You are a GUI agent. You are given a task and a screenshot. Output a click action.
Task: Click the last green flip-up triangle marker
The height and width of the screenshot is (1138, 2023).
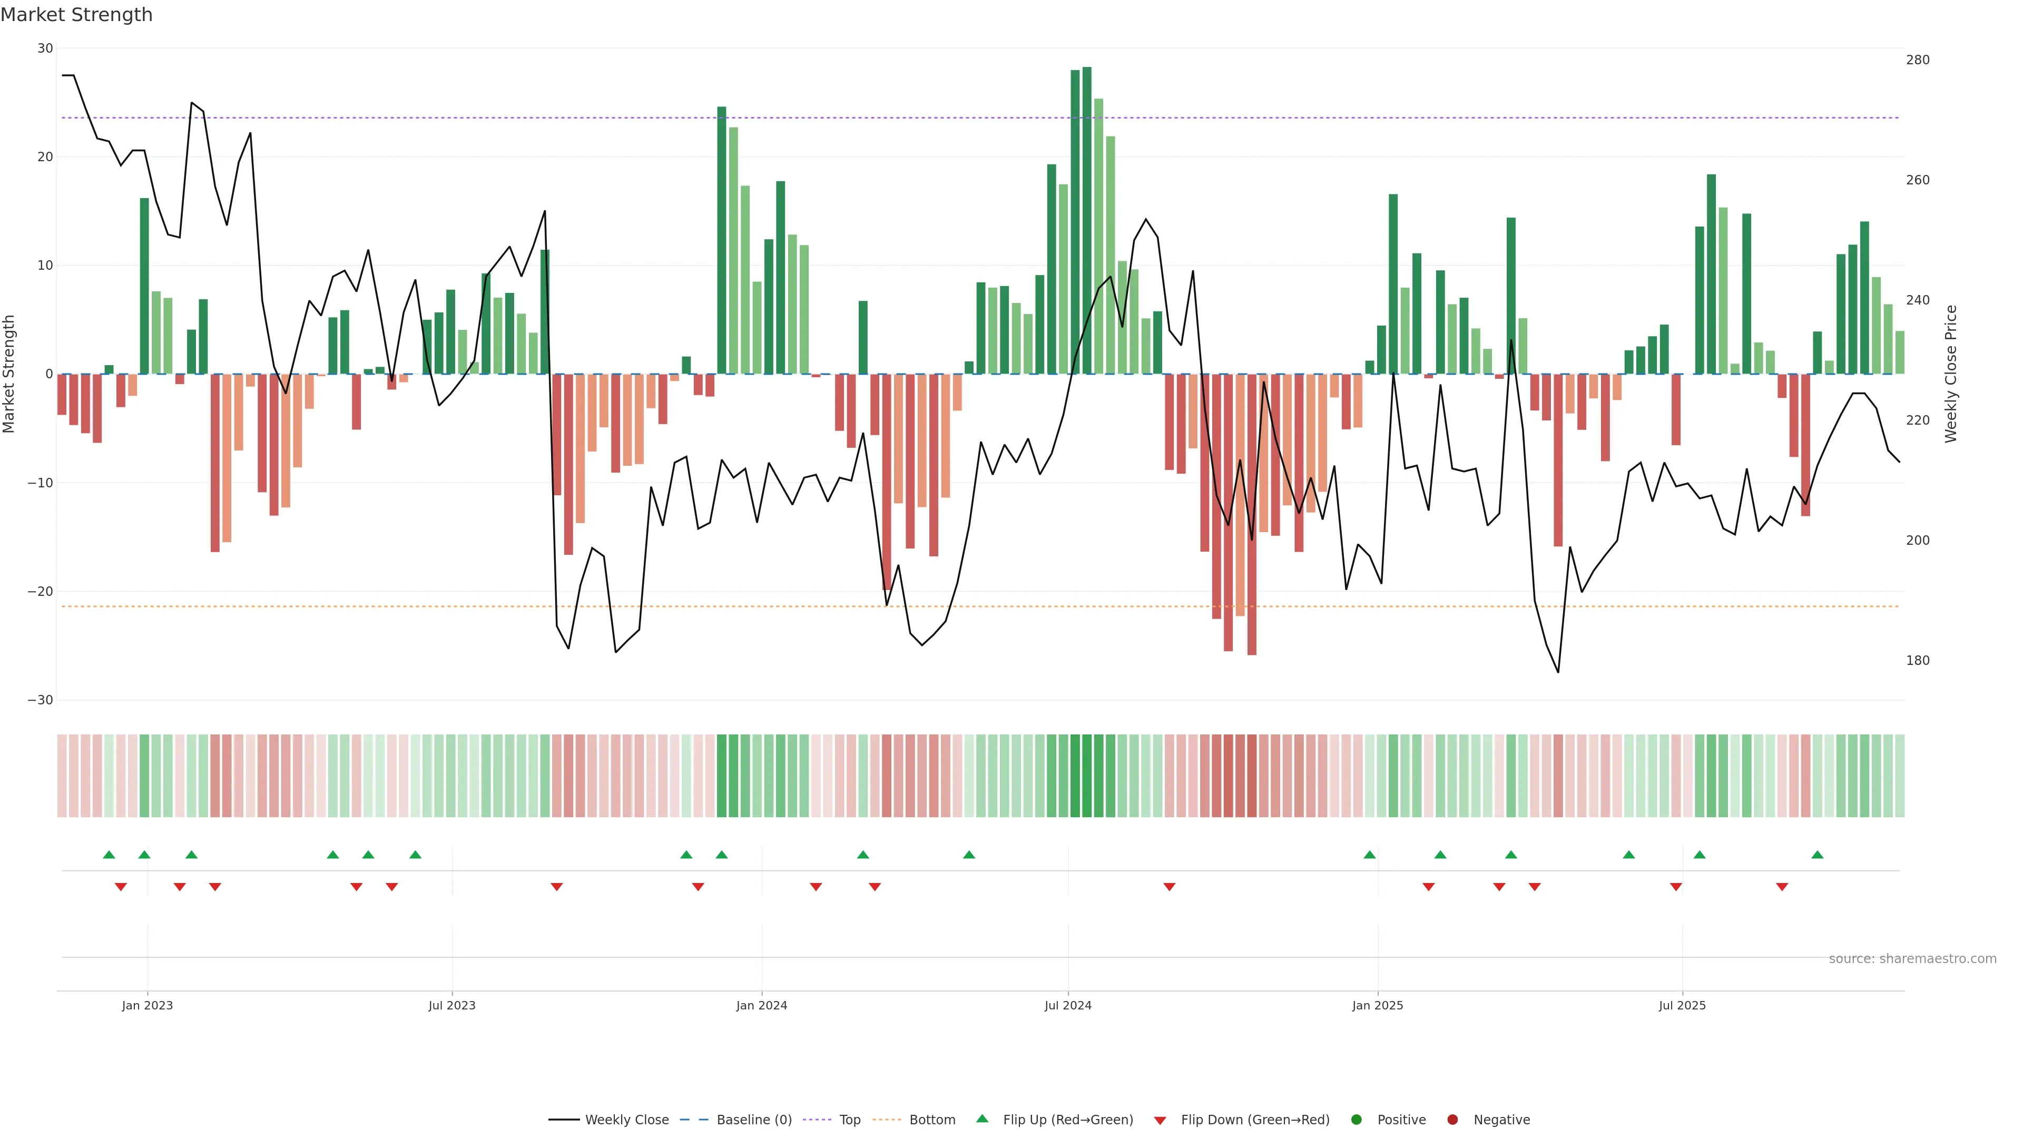coord(1817,855)
